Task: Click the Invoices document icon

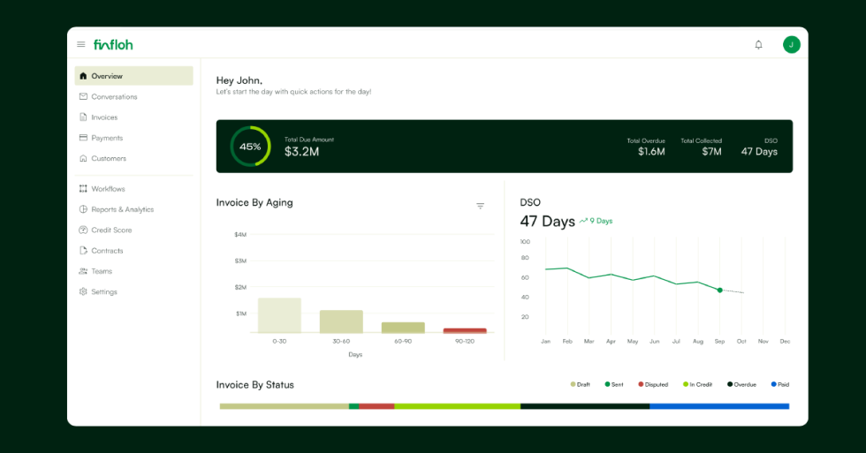Action: point(83,117)
